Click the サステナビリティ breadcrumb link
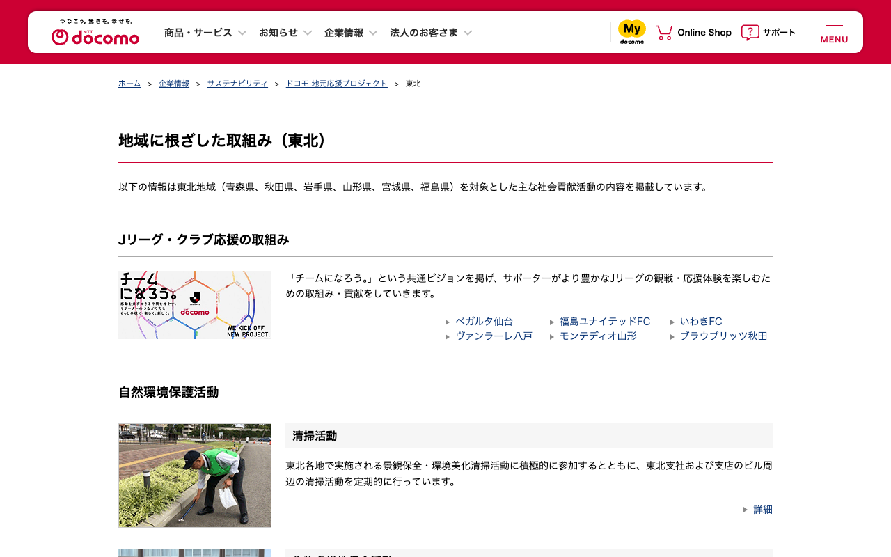Screen dimensions: 891x557 237,84
